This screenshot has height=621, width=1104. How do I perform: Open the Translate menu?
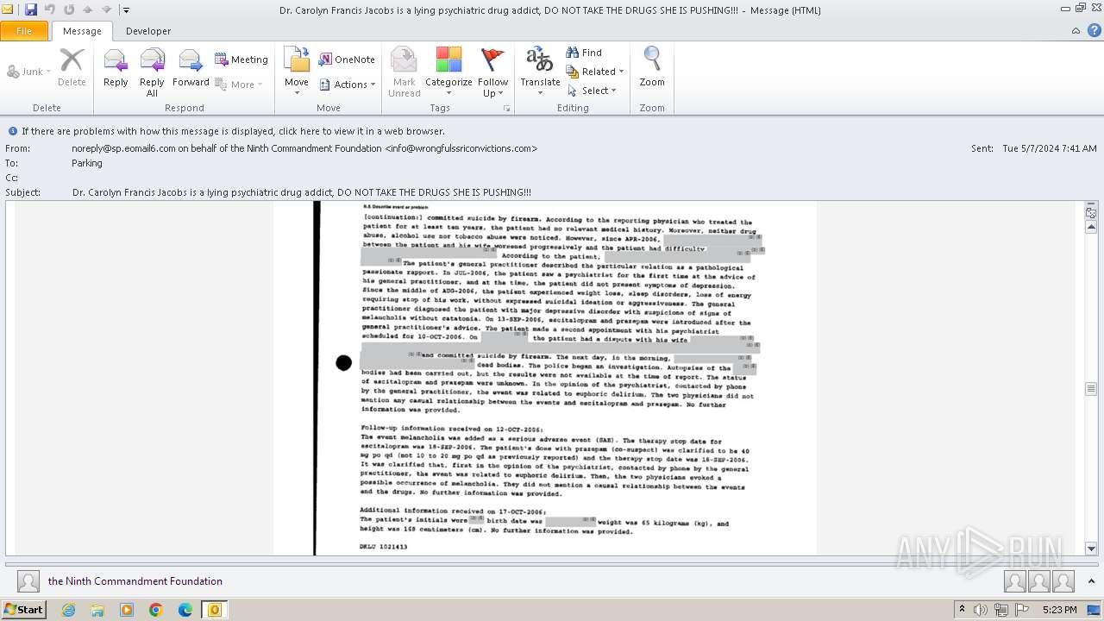(x=540, y=71)
